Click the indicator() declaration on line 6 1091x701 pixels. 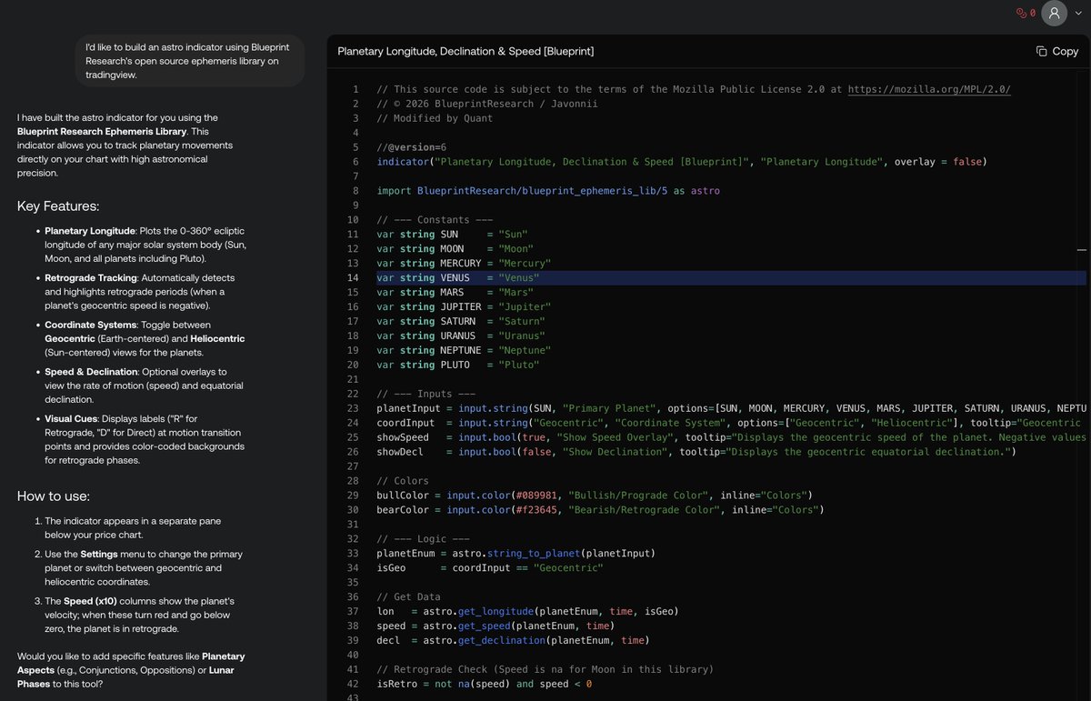[682, 162]
